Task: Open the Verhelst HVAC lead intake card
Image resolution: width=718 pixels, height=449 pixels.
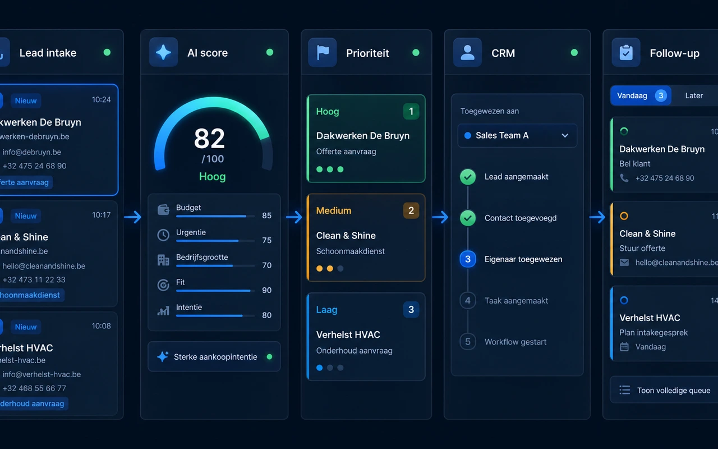Action: (x=58, y=364)
